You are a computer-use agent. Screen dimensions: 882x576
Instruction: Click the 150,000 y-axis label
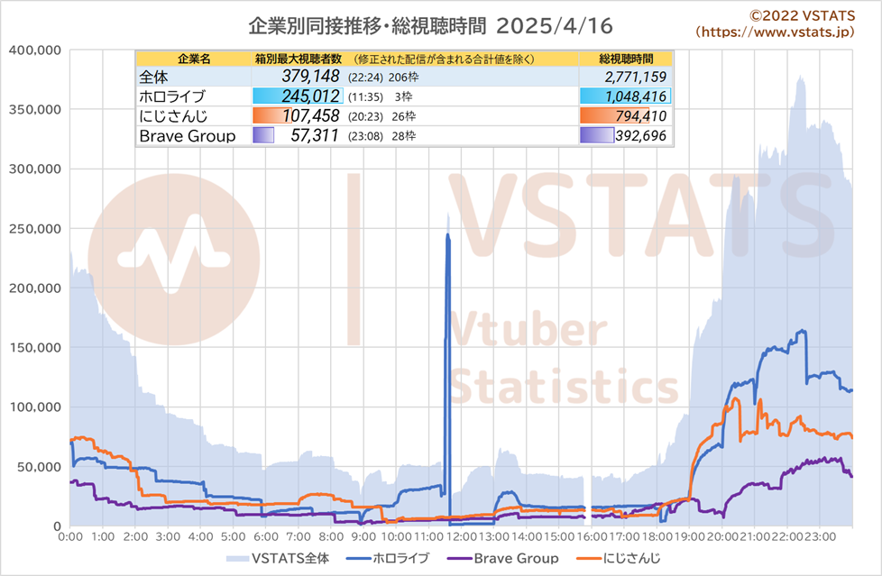[x=35, y=347]
